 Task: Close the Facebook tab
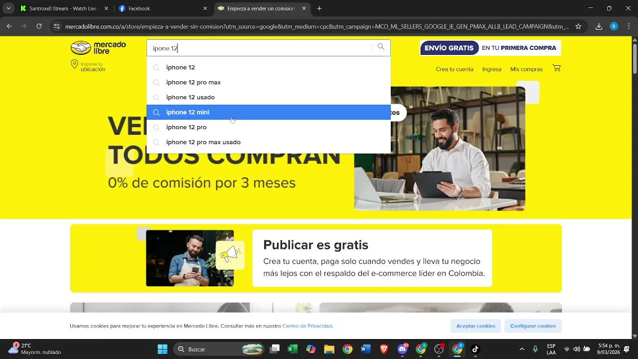click(205, 8)
